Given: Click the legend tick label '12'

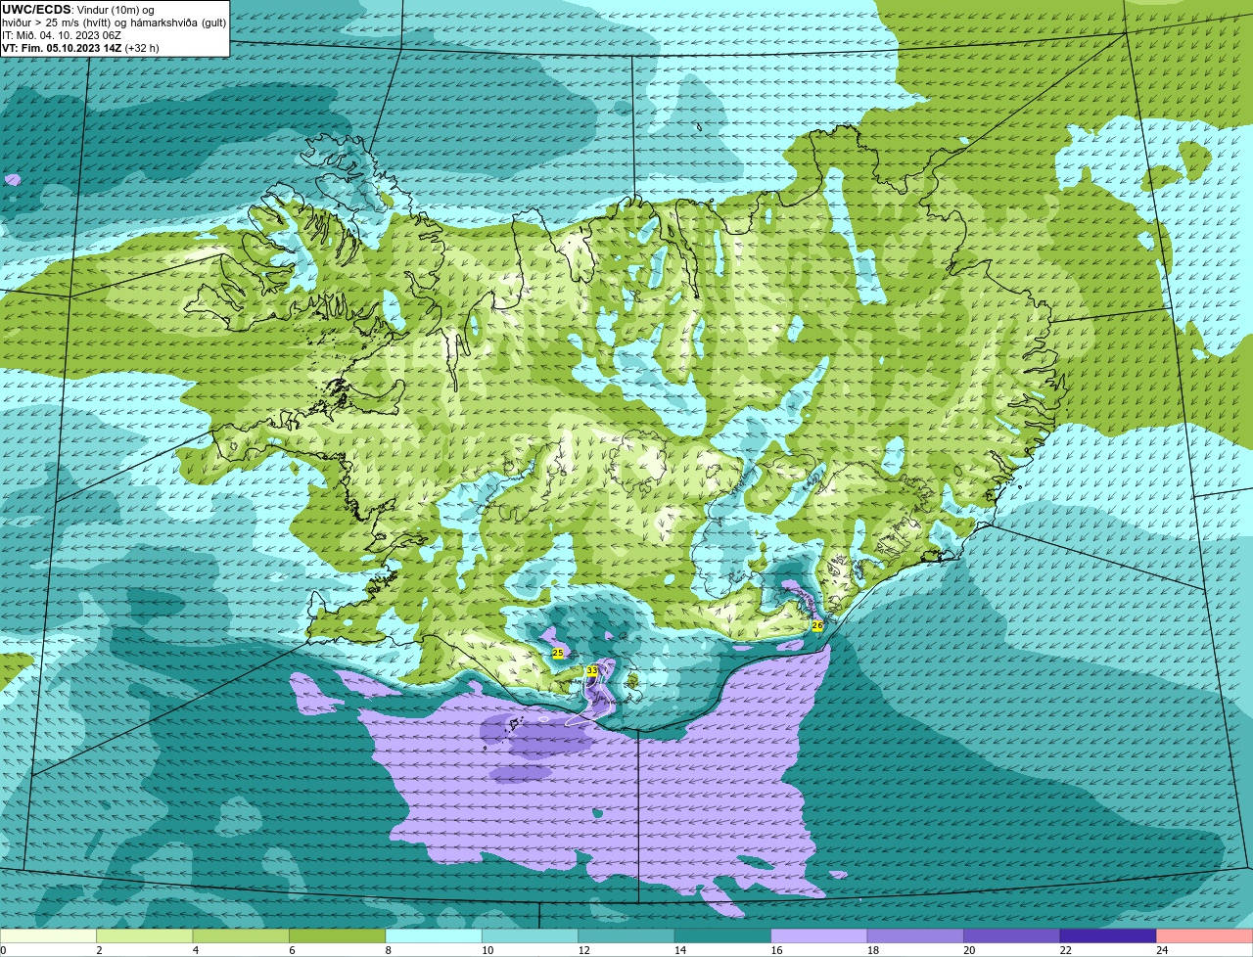Looking at the screenshot, I should coord(583,950).
